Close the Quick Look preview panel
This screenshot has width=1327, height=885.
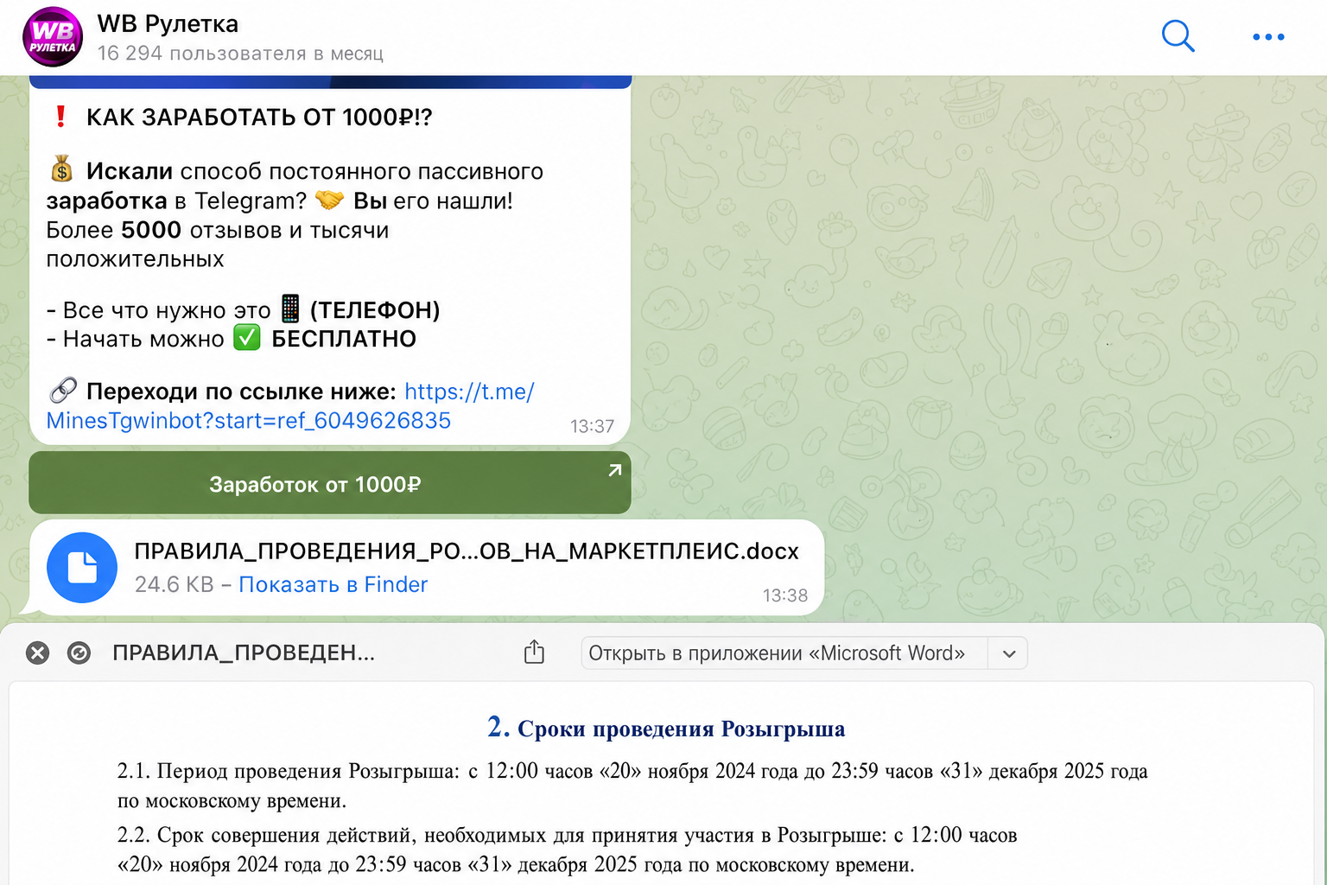[x=37, y=653]
